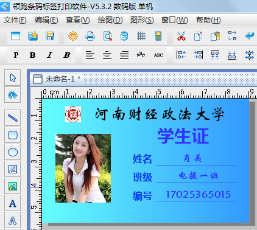Click the New document icon
Image resolution: width=257 pixels, height=230 pixels.
coord(15,36)
